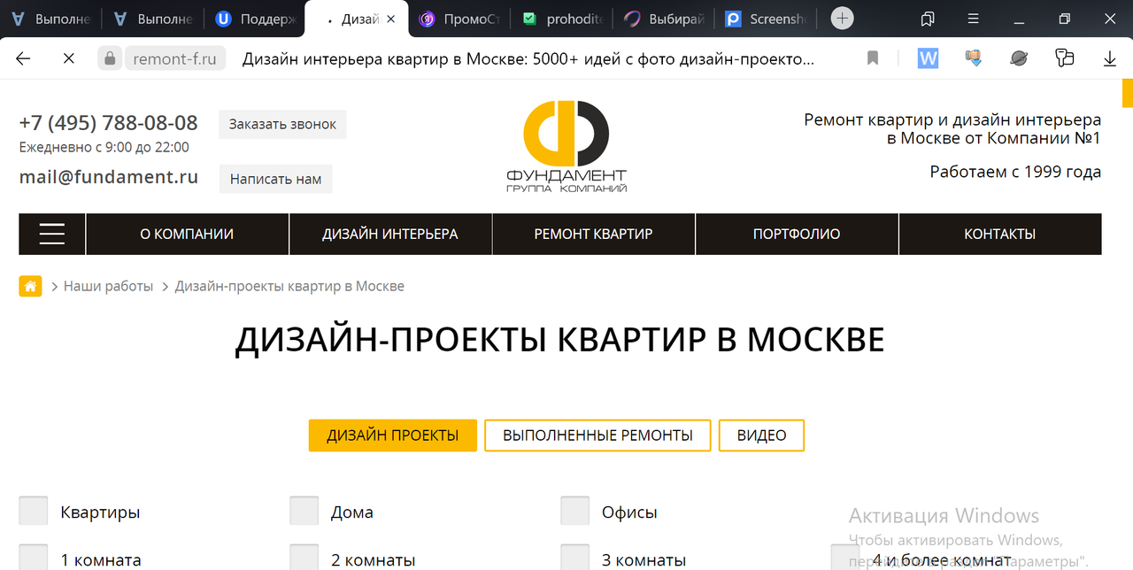Open the browser downloads arrow
This screenshot has height=570, width=1133.
pos(1110,58)
